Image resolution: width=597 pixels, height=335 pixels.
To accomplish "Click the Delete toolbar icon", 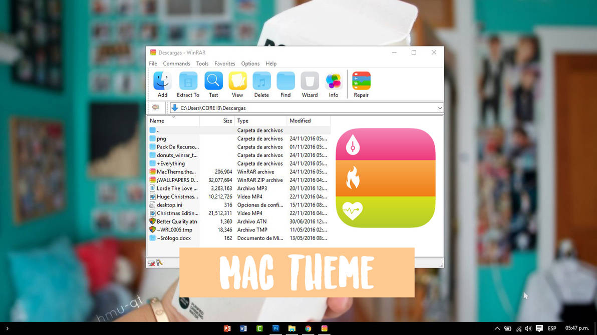I will click(261, 83).
